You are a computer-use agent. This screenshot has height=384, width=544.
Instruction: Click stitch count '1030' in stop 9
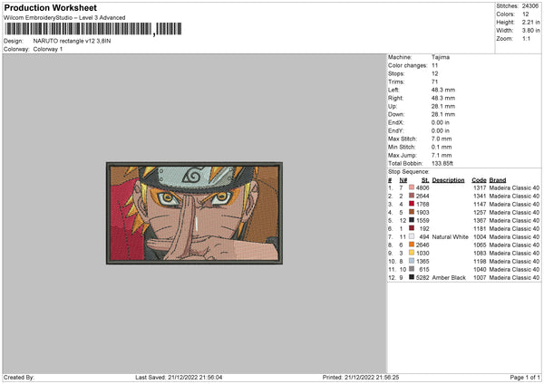point(423,253)
